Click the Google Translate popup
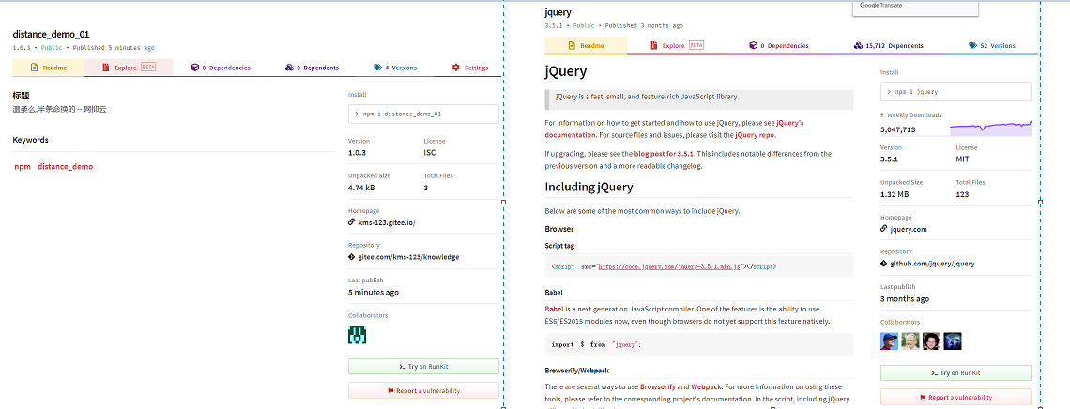The height and width of the screenshot is (409, 1070). coord(915,8)
